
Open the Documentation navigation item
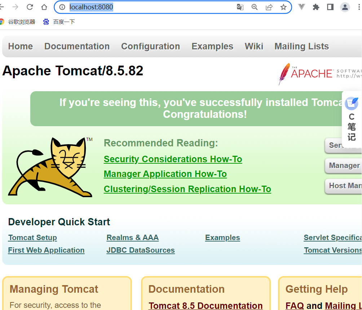(x=77, y=46)
